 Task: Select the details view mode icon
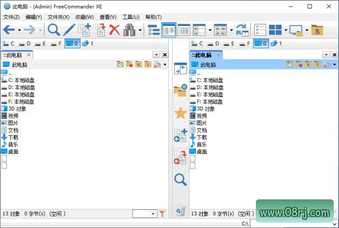tap(184, 30)
